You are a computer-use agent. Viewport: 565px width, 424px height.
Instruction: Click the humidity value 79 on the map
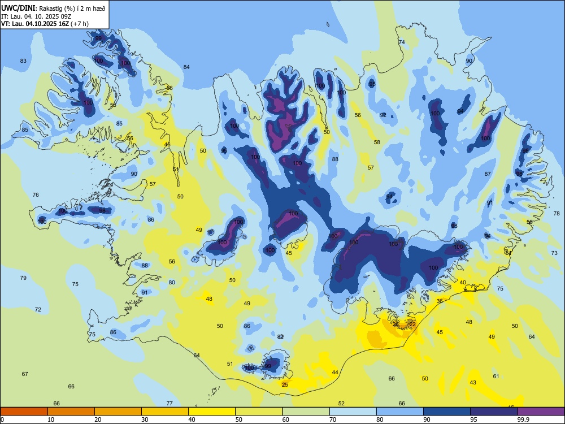(23, 278)
